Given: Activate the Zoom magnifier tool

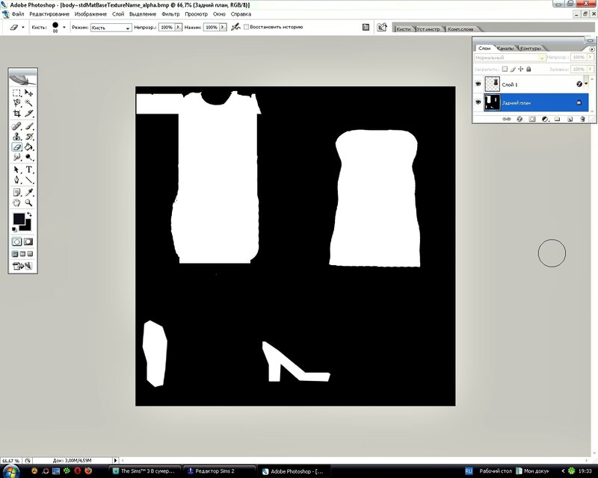Looking at the screenshot, I should point(29,202).
